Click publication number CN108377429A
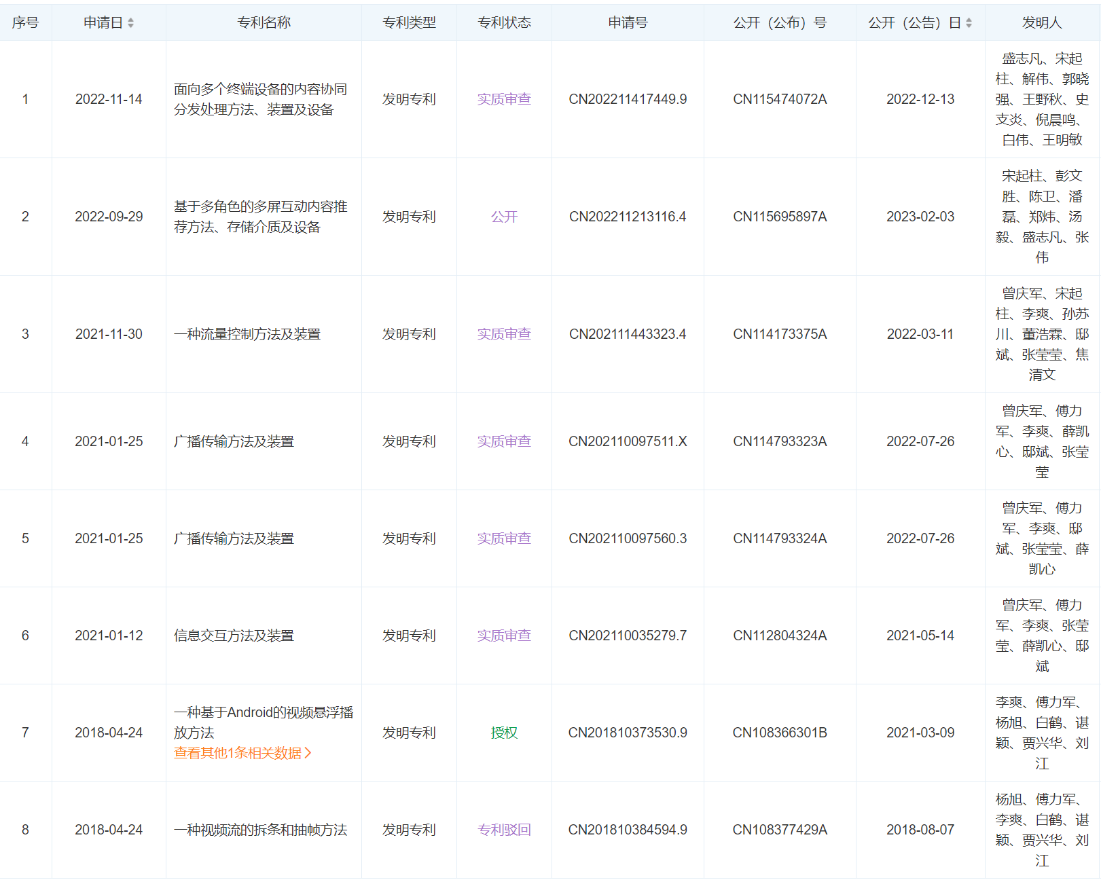This screenshot has width=1101, height=882. pyautogui.click(x=780, y=830)
